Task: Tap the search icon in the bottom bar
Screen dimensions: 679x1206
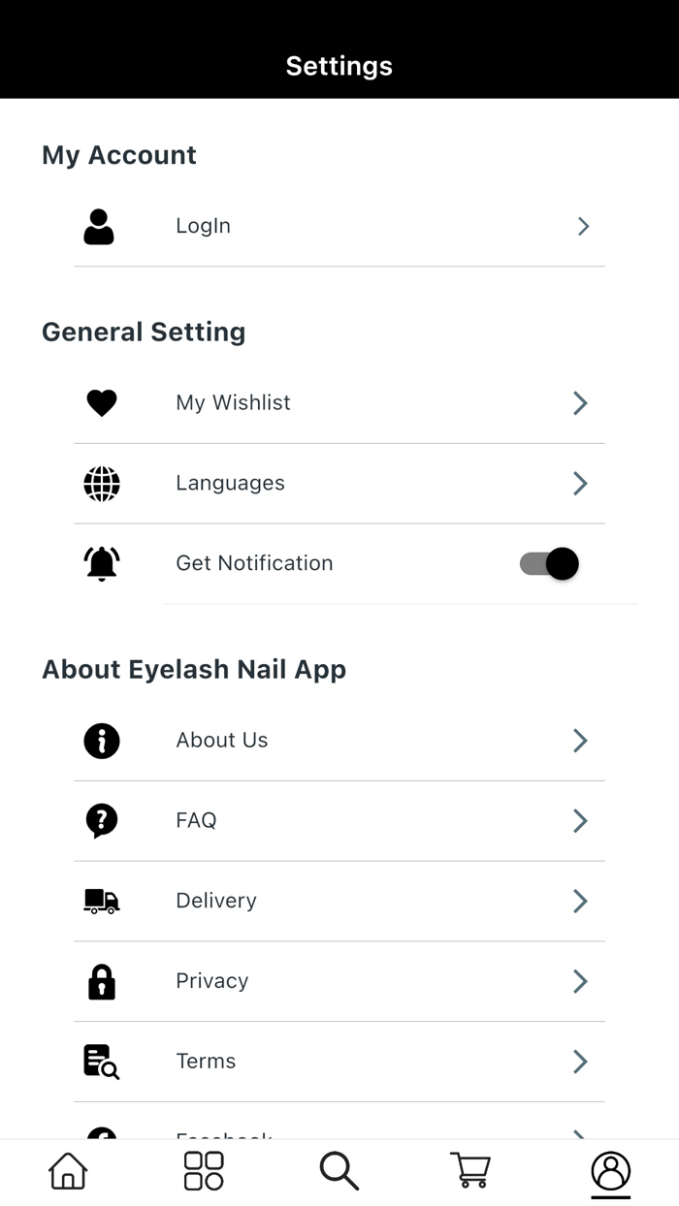Action: tap(339, 1171)
